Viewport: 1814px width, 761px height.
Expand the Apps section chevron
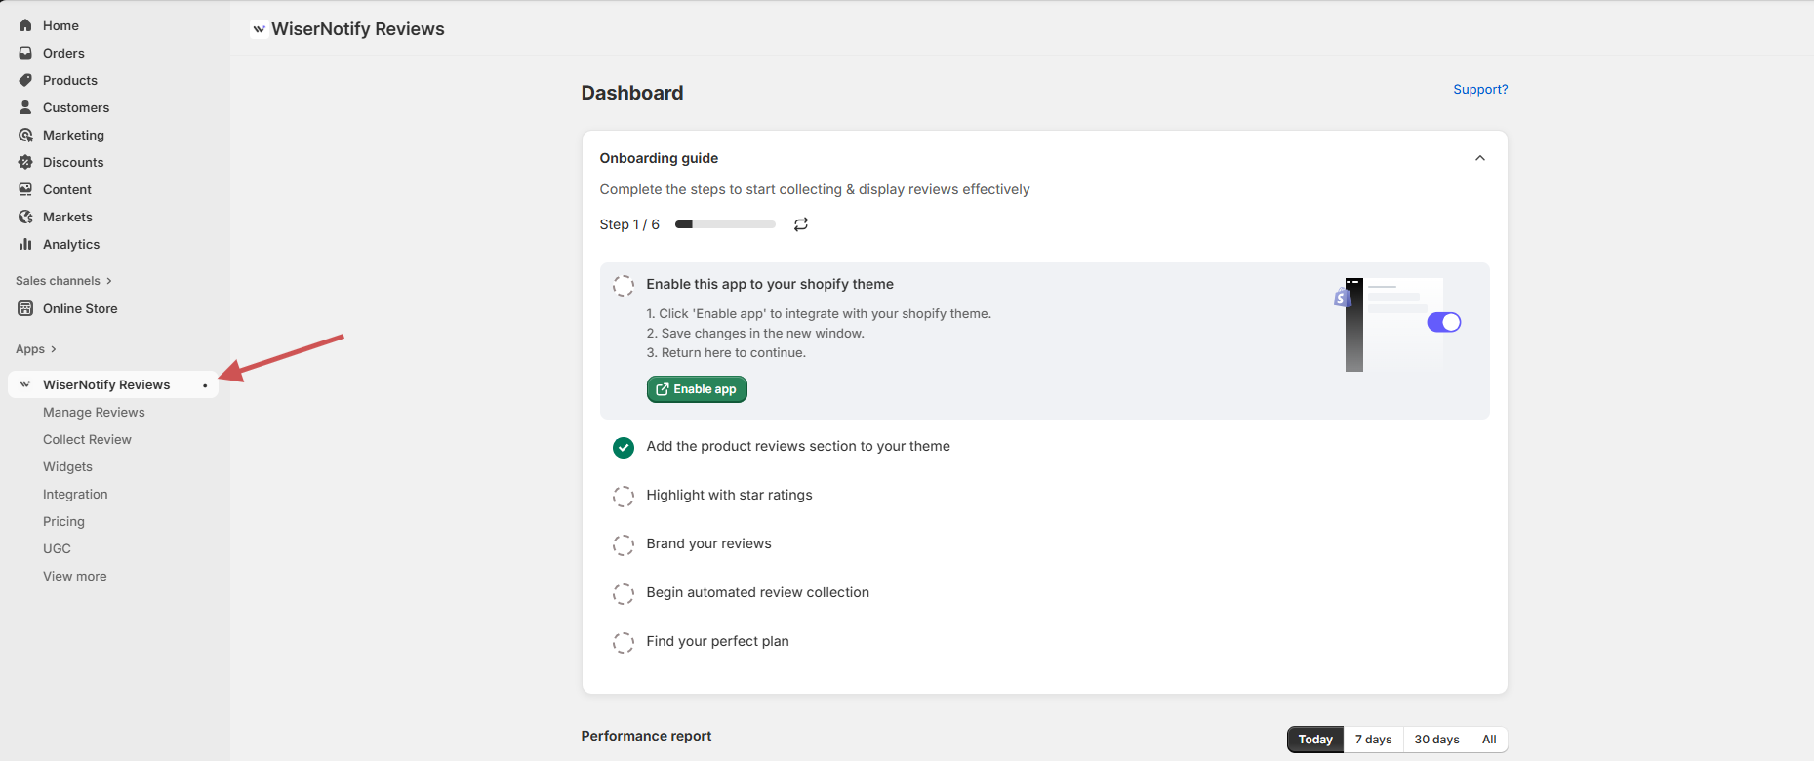click(x=53, y=349)
